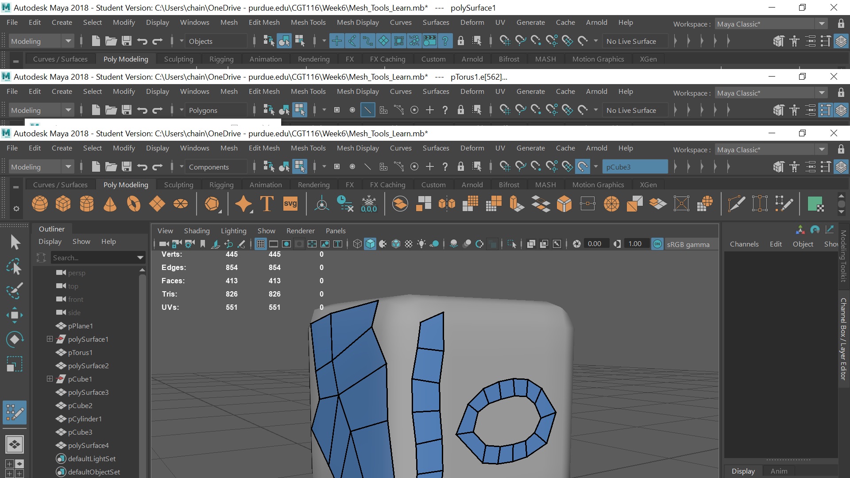Viewport: 850px width, 478px height.
Task: Click the Bevel cube shelf icon
Action: click(x=564, y=204)
